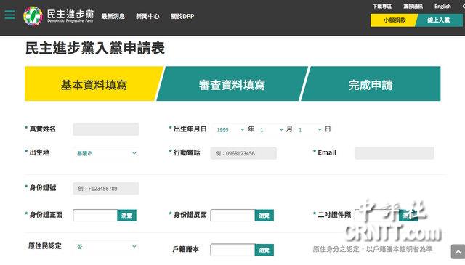This screenshot has height=265, width=465.
Task: Click 瀏覽 button for 身份證正面
Action: (126, 216)
